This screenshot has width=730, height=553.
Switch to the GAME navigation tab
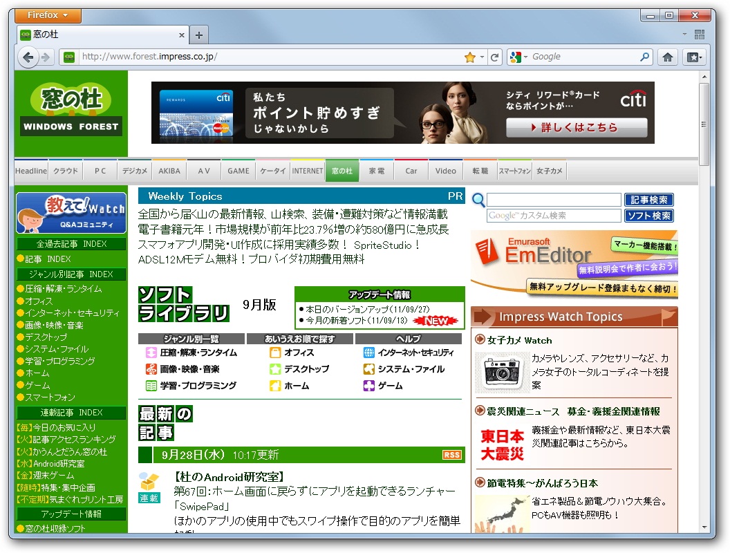coord(238,170)
